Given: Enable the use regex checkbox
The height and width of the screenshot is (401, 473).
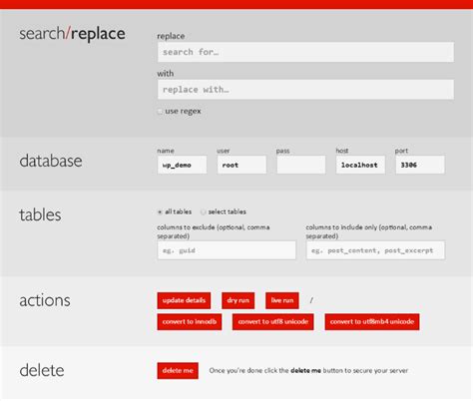Looking at the screenshot, I should 160,112.
